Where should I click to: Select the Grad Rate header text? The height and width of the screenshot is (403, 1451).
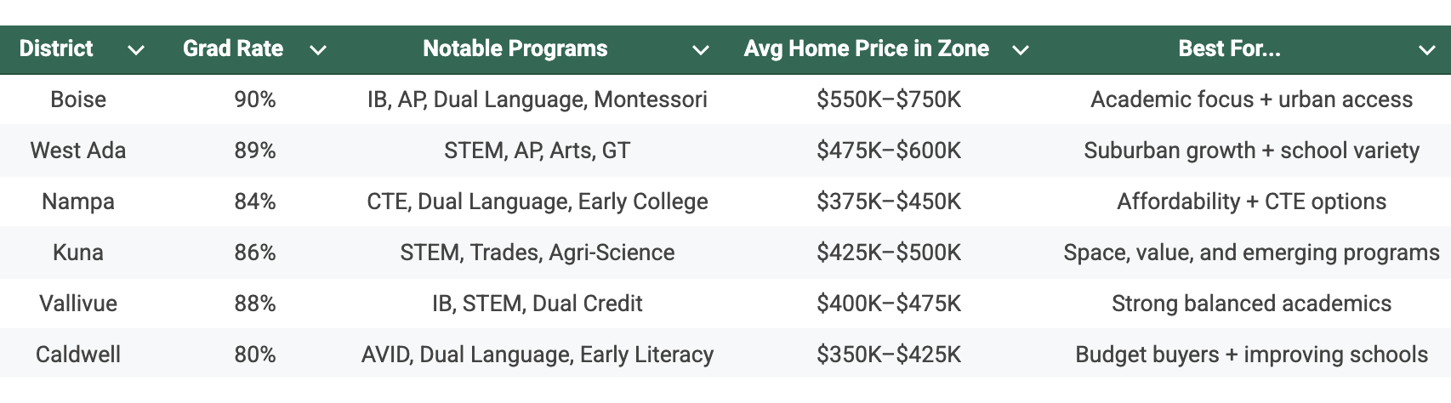233,48
